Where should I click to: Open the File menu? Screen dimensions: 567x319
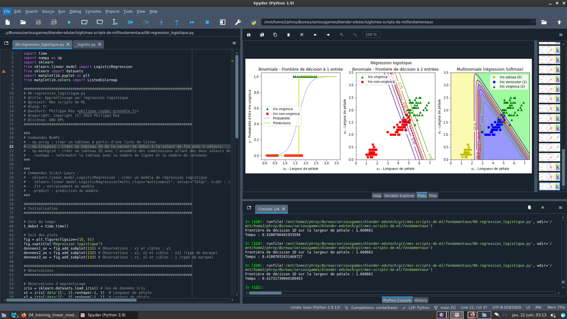point(7,12)
